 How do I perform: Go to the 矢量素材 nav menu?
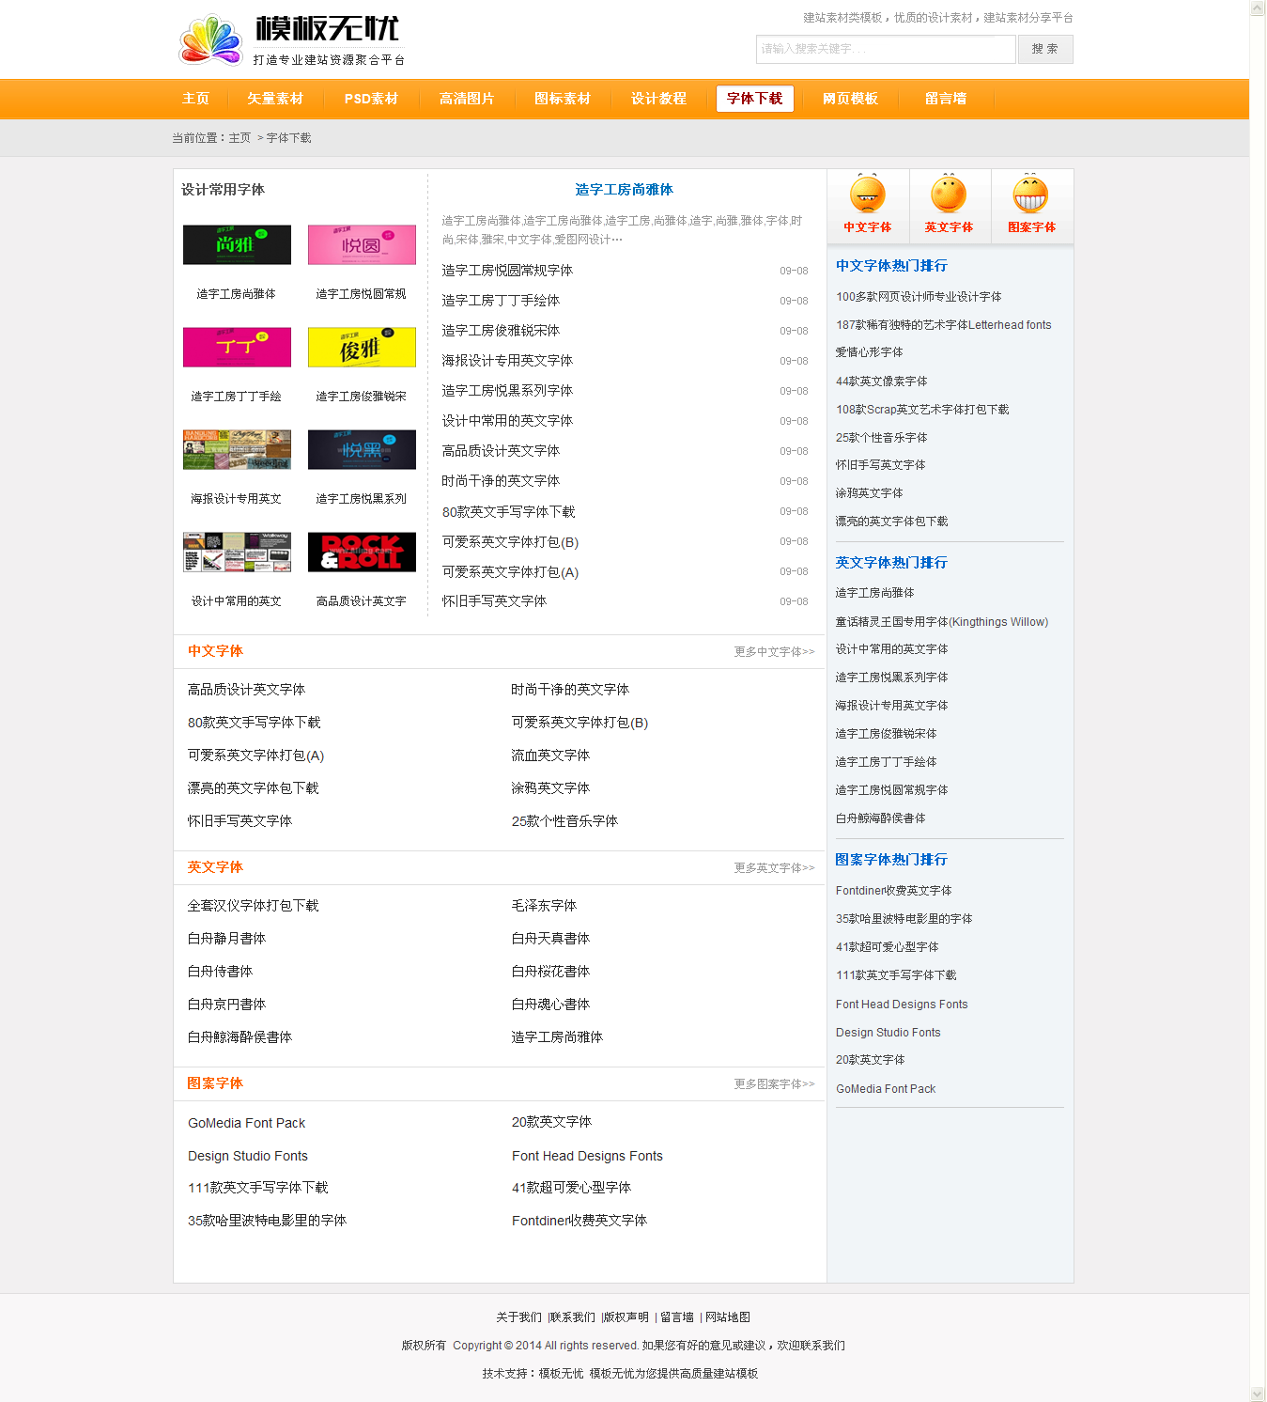(x=275, y=99)
